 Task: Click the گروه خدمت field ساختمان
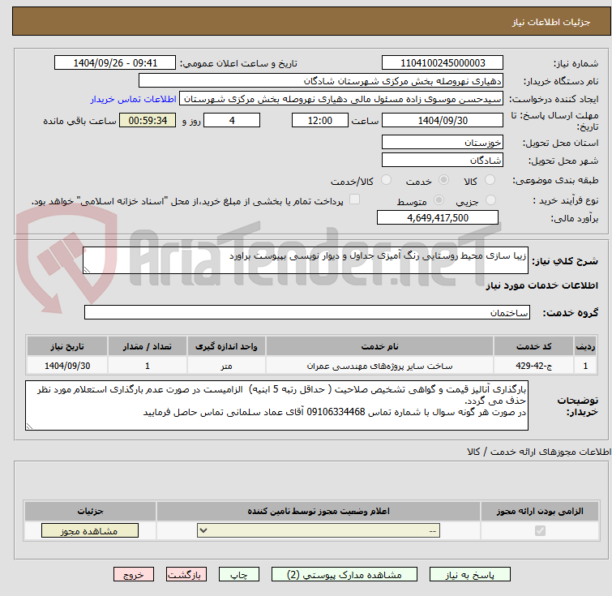(x=307, y=312)
